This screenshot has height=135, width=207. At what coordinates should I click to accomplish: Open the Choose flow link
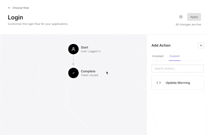20,8
